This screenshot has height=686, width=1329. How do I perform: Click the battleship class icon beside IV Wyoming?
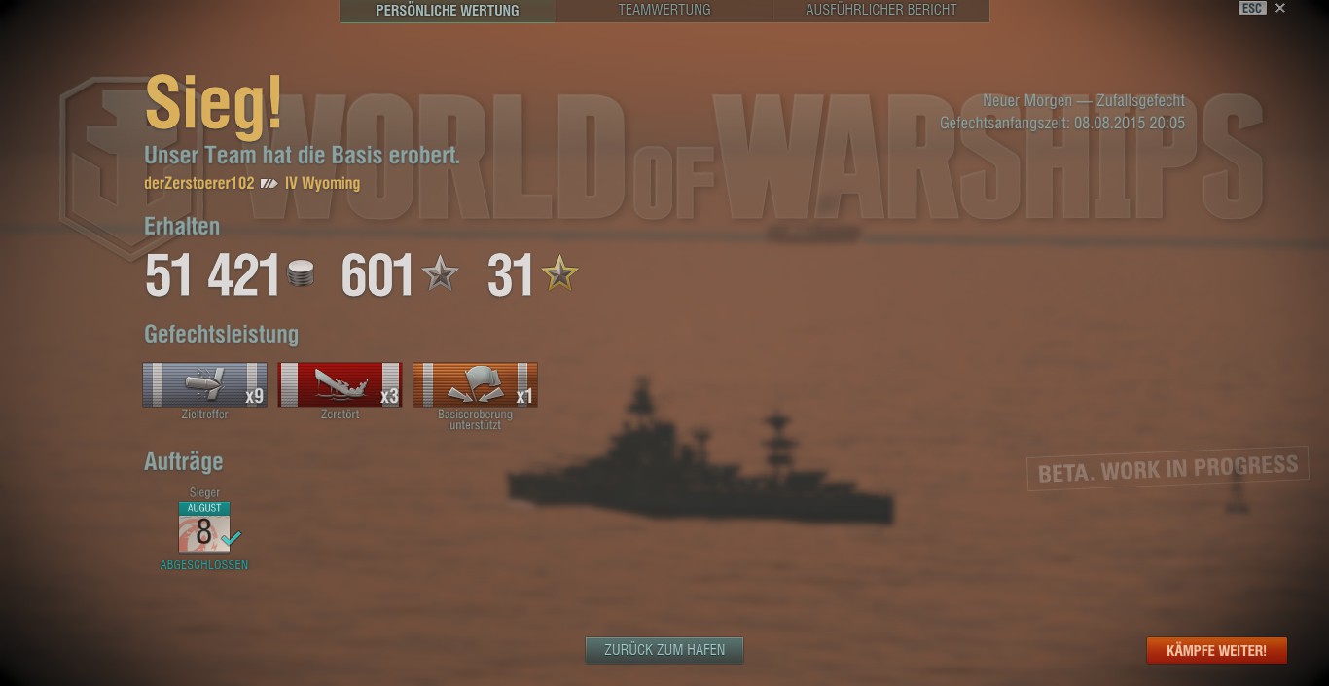tap(269, 183)
